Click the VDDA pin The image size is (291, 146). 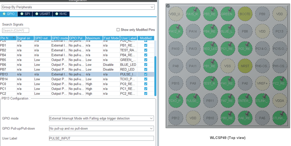coord(280,101)
